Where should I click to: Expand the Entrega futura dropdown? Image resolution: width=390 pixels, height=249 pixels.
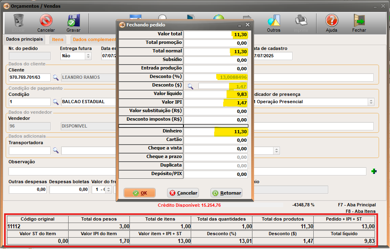[x=88, y=56]
